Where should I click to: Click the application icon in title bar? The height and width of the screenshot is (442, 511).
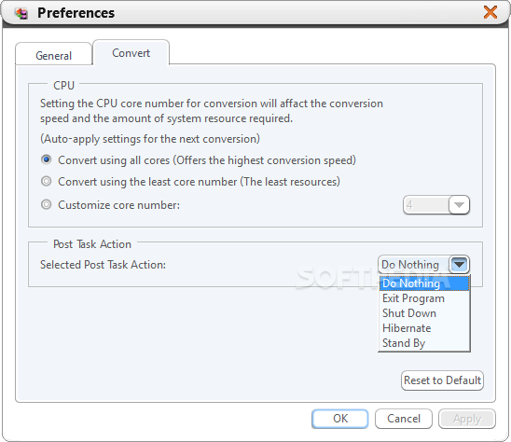point(21,13)
